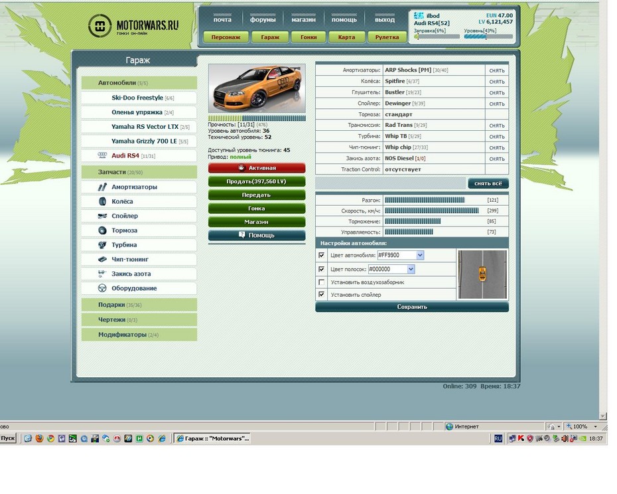Click the Motorwars.ru round logo
This screenshot has width=617, height=494.
pyautogui.click(x=100, y=26)
